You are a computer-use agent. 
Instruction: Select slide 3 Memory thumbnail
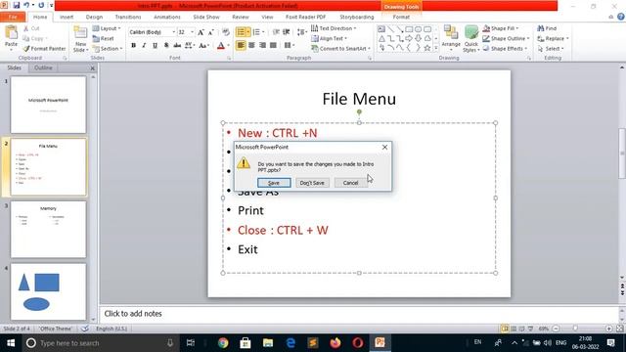(48, 230)
